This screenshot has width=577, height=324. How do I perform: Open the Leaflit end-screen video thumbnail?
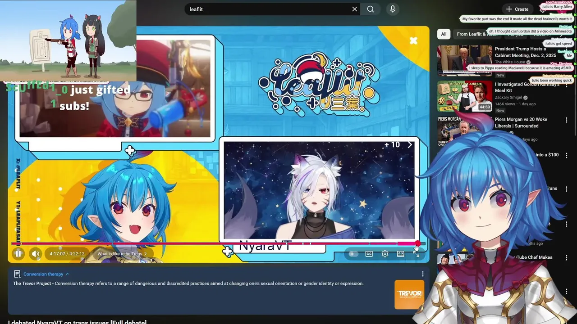click(115, 88)
